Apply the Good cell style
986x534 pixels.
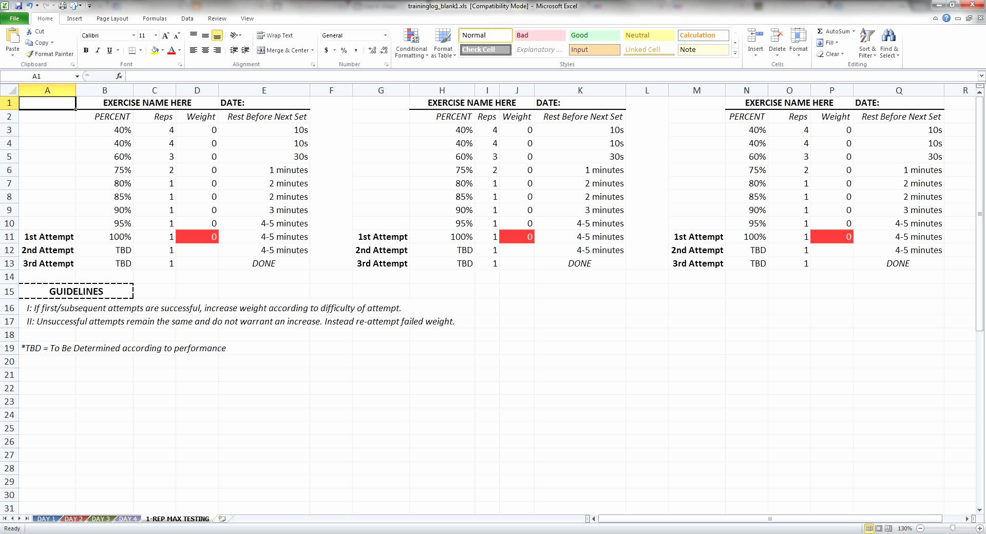coord(594,35)
